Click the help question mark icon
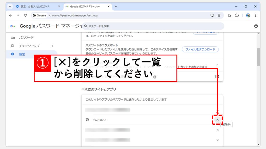 click(256, 26)
